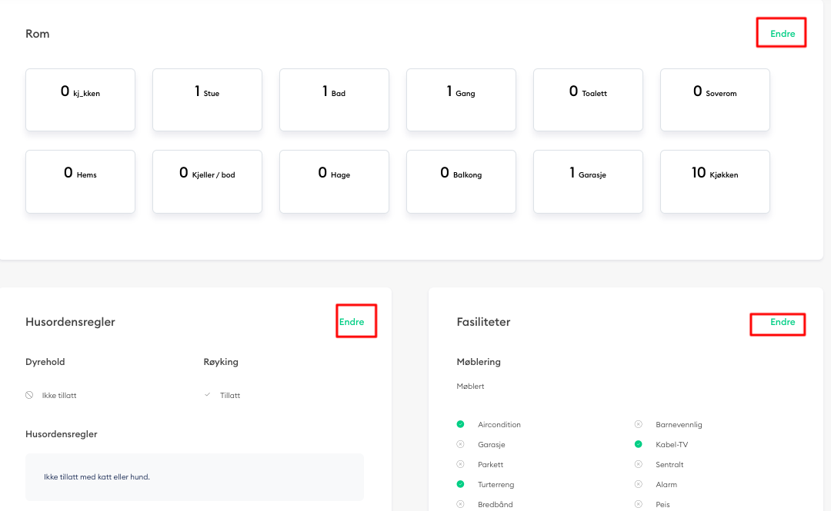Screen dimensions: 831x511
Task: Click the Sentralt facility status icon
Action: coord(638,464)
